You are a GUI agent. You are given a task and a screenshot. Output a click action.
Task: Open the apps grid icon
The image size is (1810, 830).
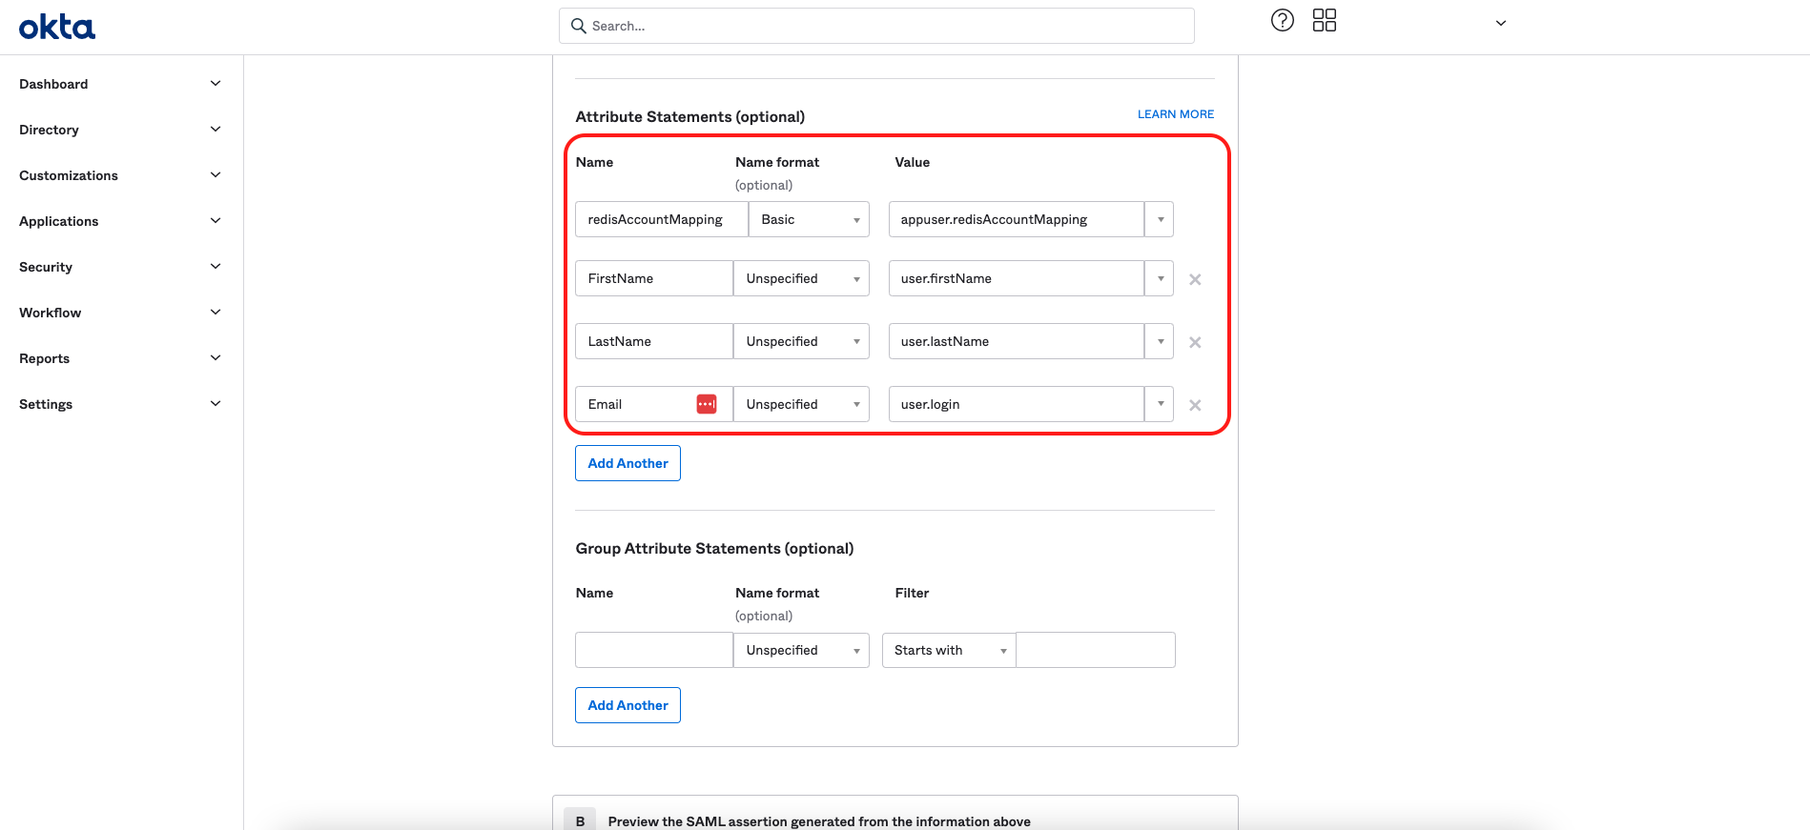[1324, 20]
